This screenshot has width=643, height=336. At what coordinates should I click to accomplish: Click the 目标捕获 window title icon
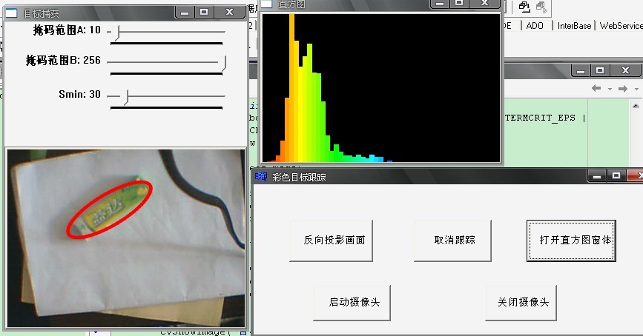click(13, 13)
